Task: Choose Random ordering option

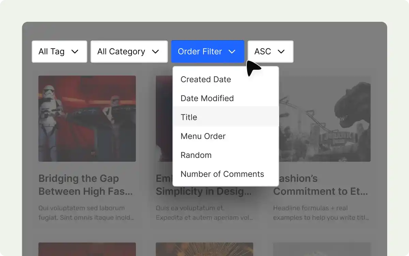Action: click(196, 155)
